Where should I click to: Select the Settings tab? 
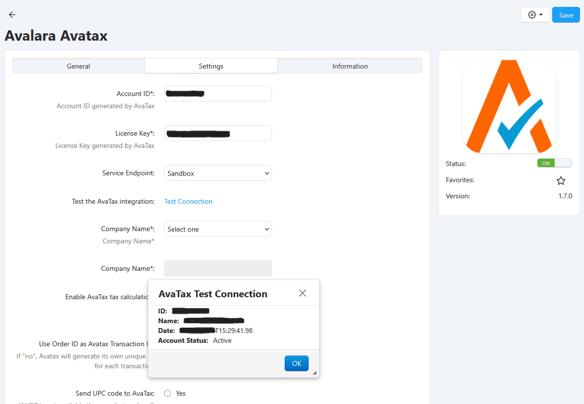(x=211, y=66)
